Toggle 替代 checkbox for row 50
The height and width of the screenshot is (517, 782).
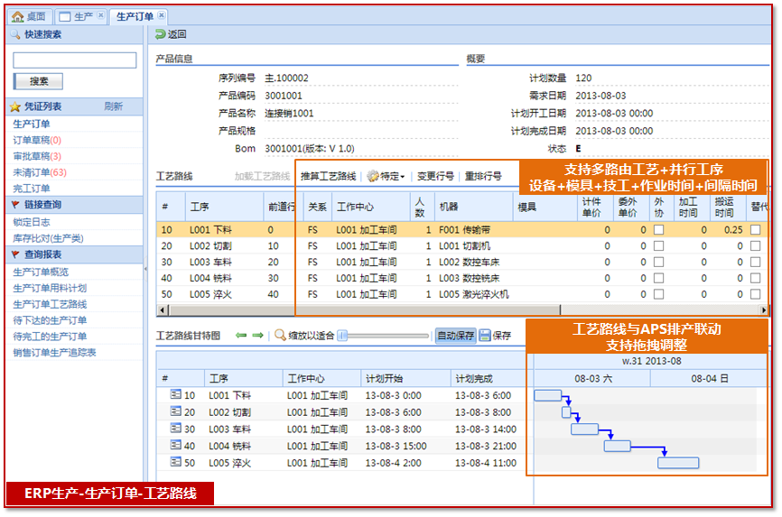coord(756,294)
